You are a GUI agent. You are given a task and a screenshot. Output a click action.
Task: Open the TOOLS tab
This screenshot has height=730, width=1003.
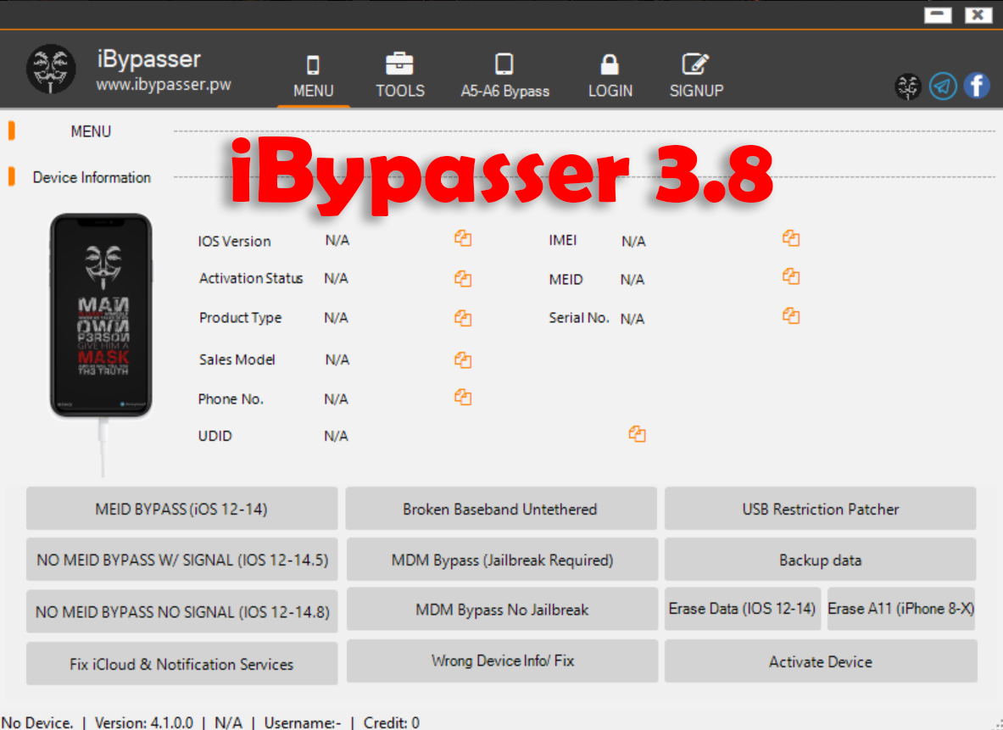coord(400,77)
